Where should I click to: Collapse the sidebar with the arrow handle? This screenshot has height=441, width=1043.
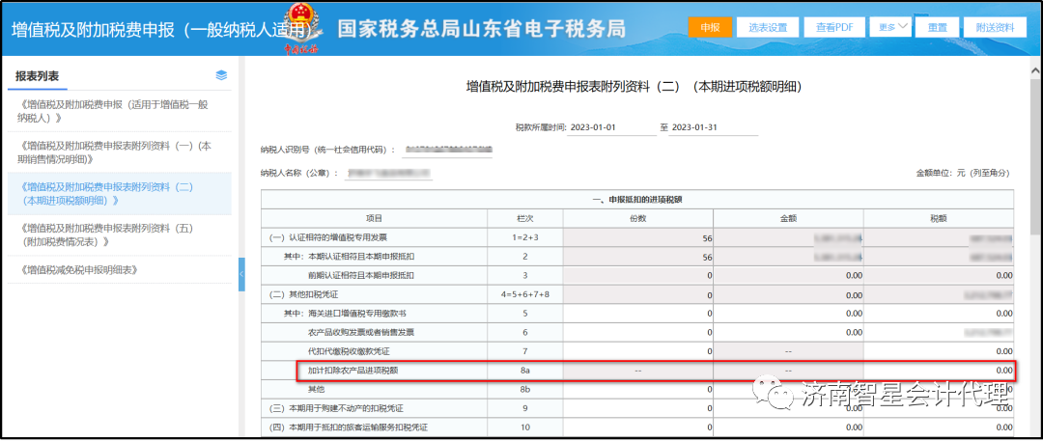click(241, 274)
